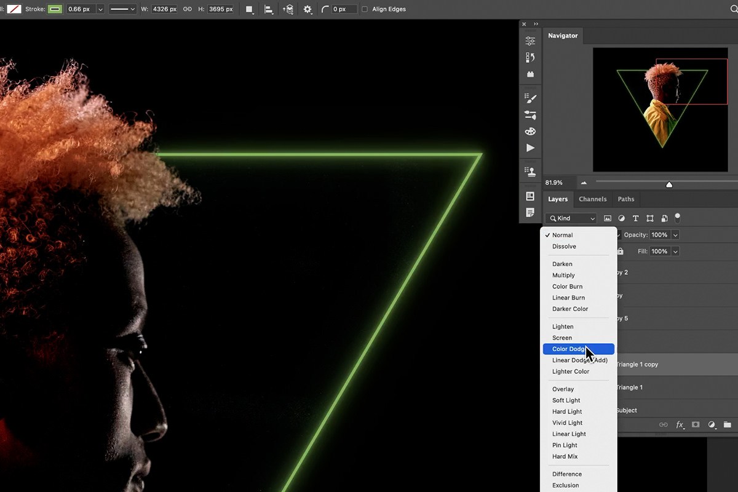The height and width of the screenshot is (492, 738).
Task: Switch to the Channels tab
Action: pyautogui.click(x=593, y=199)
